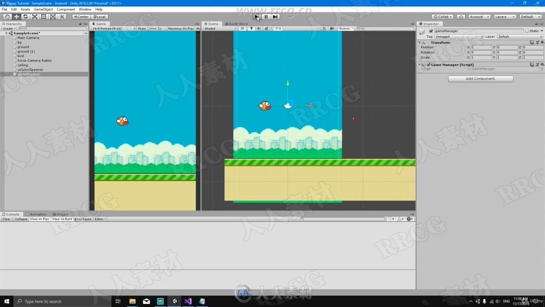Toggle Maximize On Play
545x307 pixels.
pyautogui.click(x=181, y=29)
